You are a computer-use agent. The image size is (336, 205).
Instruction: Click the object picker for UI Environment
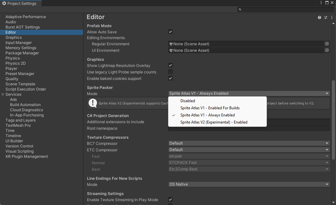point(327,50)
